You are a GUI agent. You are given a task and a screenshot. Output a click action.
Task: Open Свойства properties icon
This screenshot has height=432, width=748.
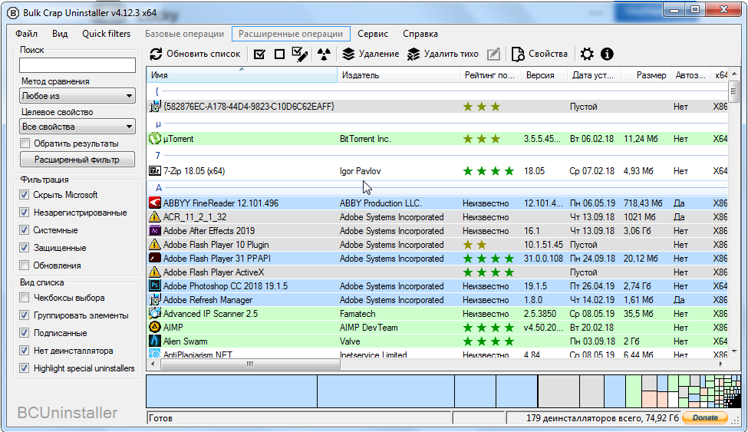tap(518, 54)
